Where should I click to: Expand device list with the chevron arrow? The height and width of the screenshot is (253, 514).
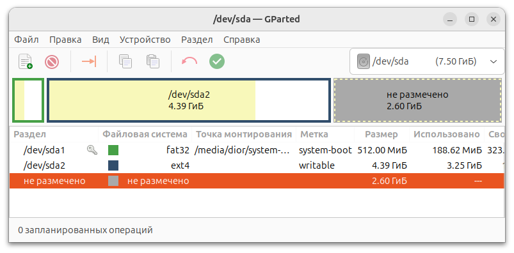[x=494, y=61]
